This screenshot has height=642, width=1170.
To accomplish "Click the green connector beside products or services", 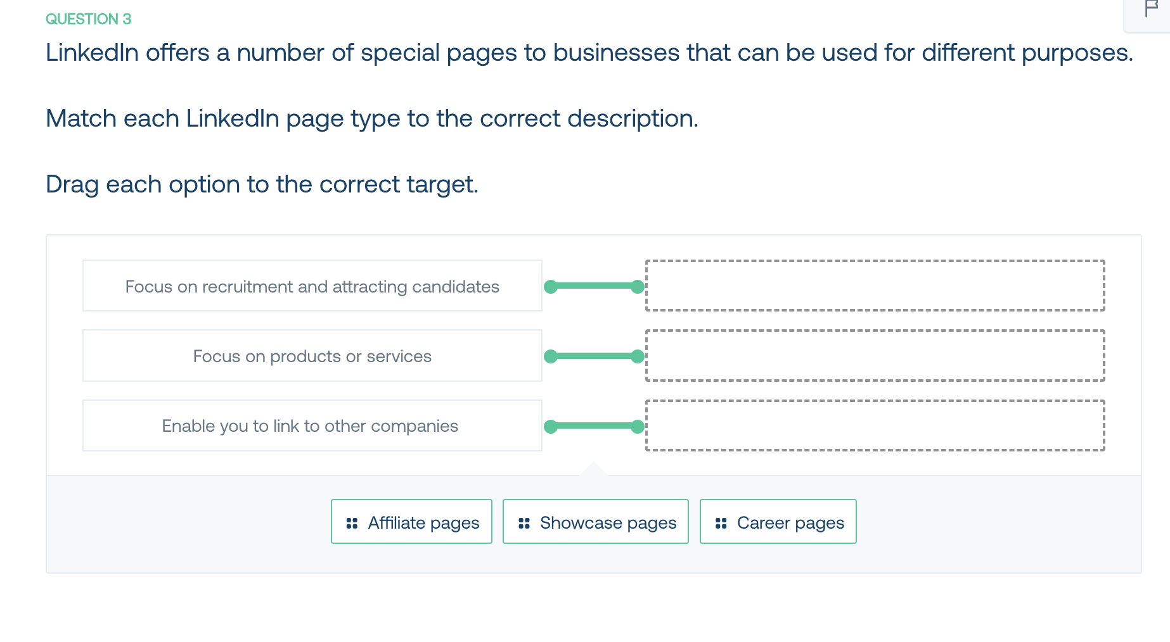I will 595,356.
